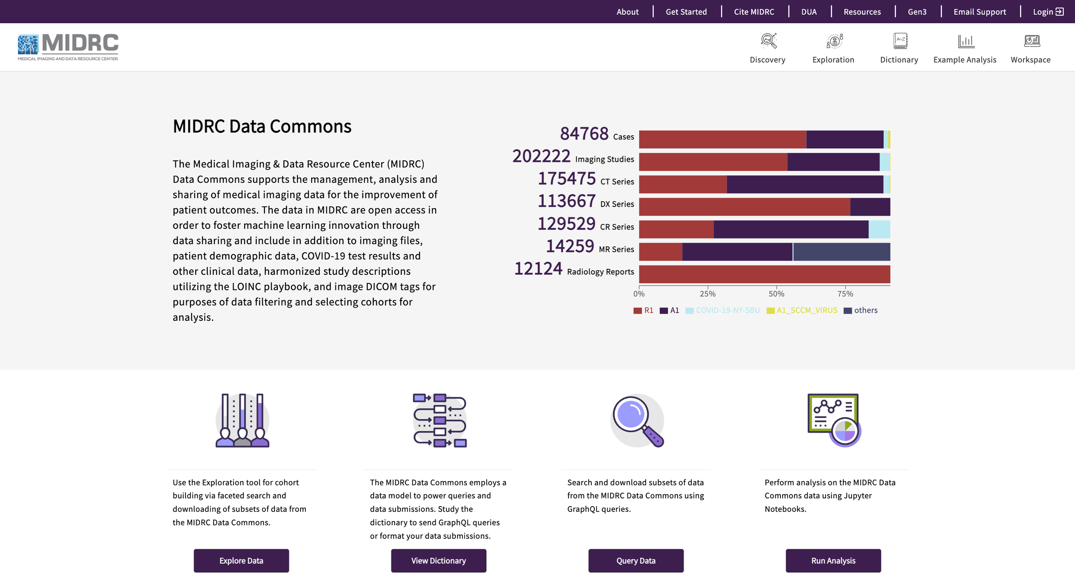This screenshot has height=584, width=1075.
Task: Open the Exploration icon in header
Action: tap(834, 41)
